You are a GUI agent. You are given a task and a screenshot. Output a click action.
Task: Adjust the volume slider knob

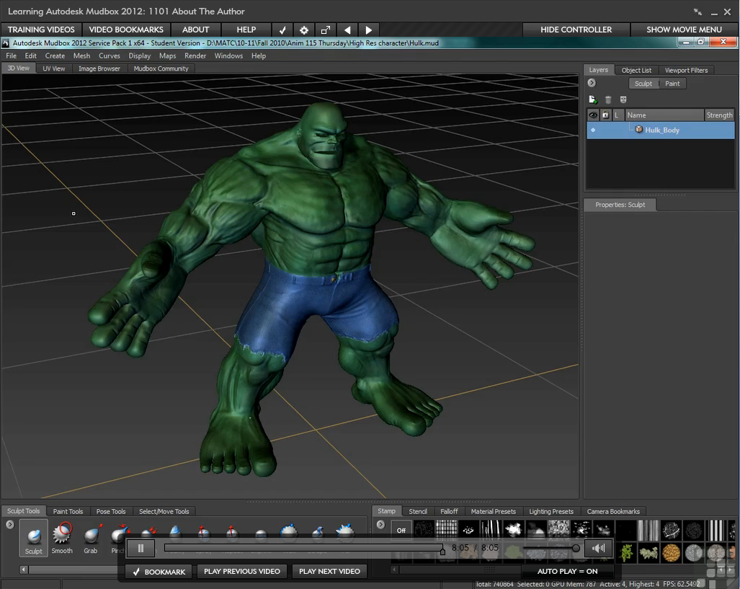[x=576, y=549]
